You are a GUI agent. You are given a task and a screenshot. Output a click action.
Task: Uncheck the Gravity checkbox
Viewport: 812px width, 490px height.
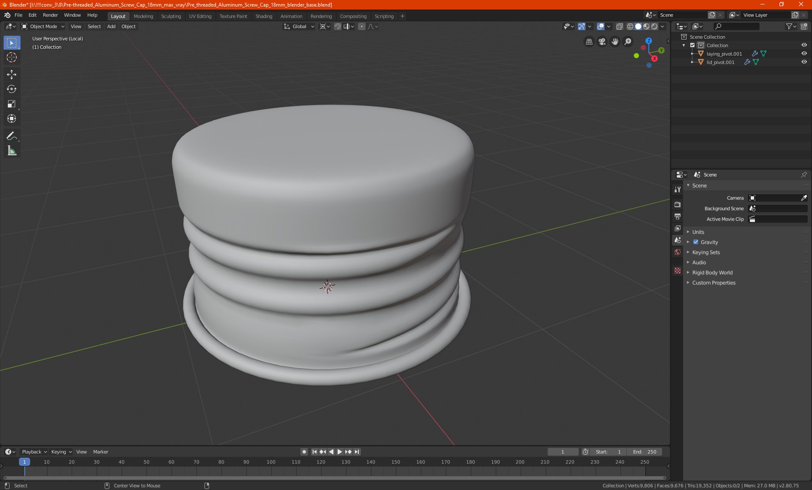696,242
